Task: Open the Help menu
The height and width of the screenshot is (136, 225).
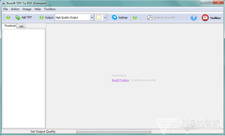Action: pos(38,9)
